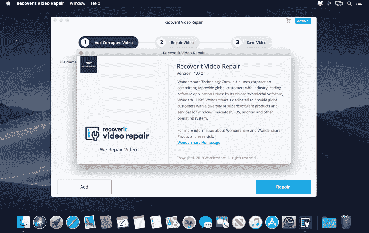Open Notification Center from the menu bar
The width and height of the screenshot is (369, 233).
[x=359, y=3]
